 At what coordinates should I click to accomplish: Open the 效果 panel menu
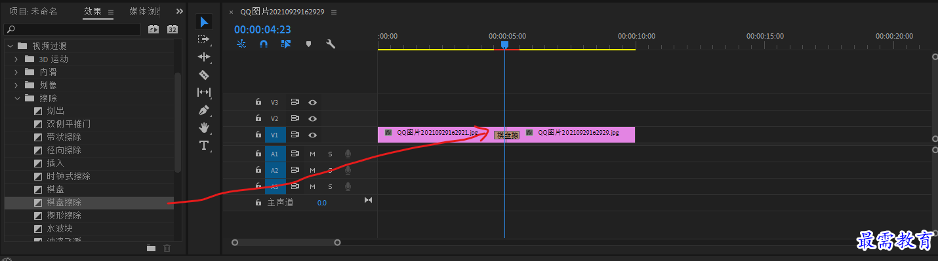pos(110,12)
